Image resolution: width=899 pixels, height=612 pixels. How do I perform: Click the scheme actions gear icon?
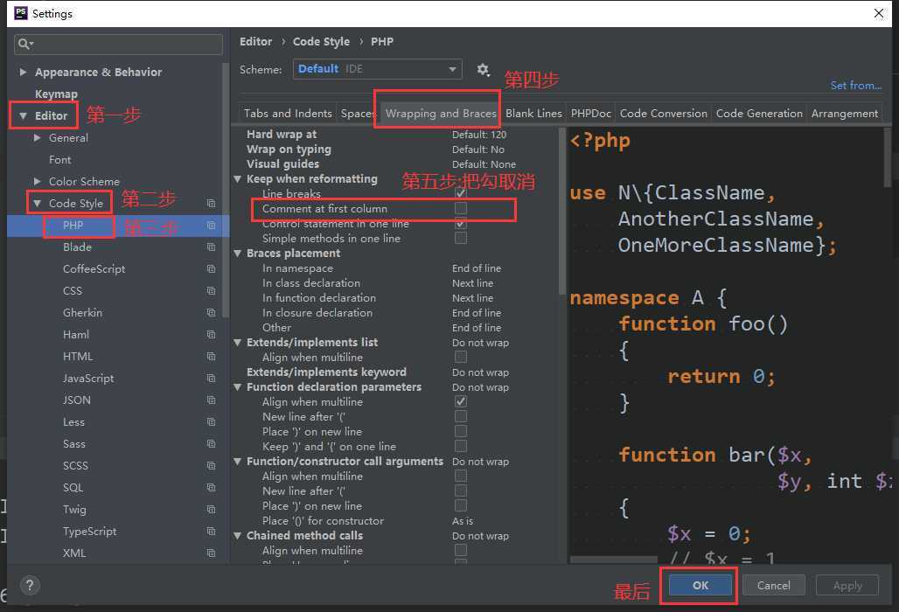click(x=483, y=69)
